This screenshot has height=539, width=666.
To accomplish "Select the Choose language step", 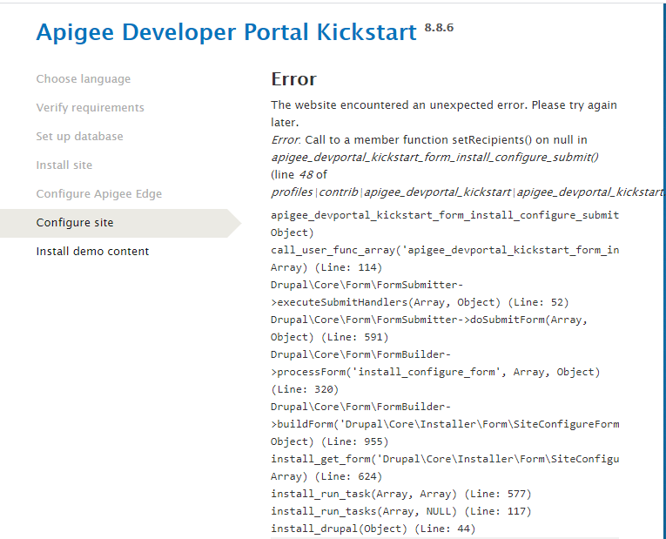I will point(84,79).
